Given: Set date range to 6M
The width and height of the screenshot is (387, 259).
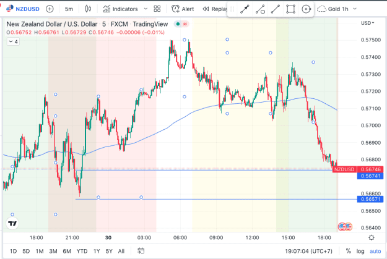Looking at the screenshot, I should 67,251.
